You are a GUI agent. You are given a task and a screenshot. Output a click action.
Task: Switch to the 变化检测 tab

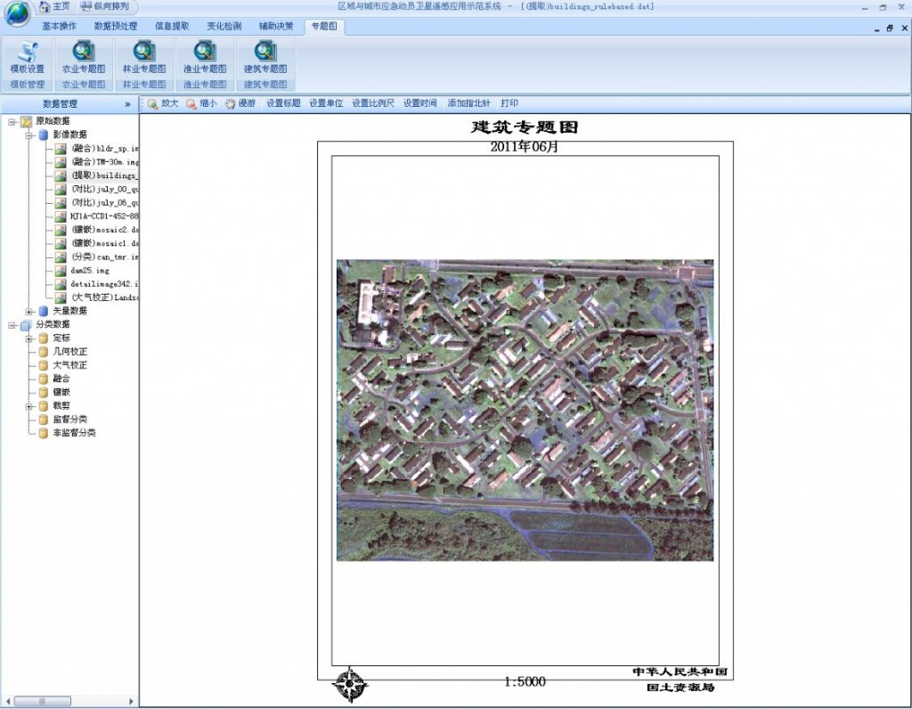click(x=224, y=26)
